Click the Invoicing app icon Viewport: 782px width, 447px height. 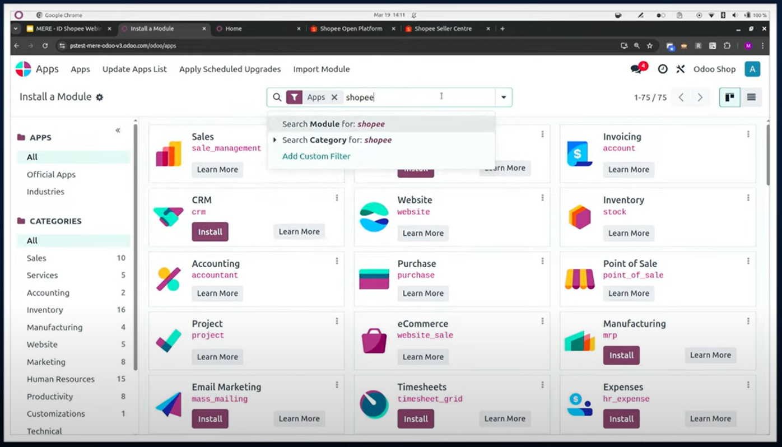coord(579,153)
